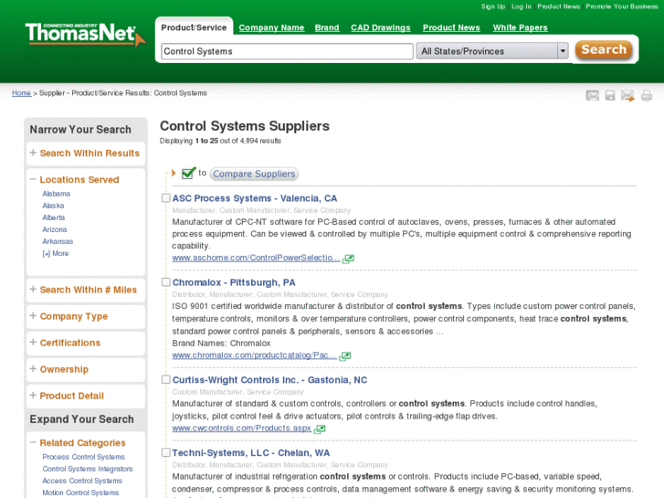Click the save page disk icon

610,96
